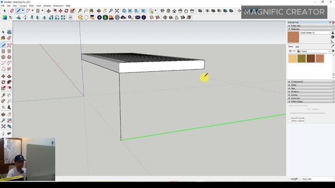
Task: Choose the olive green wood swatch
Action: point(301,58)
